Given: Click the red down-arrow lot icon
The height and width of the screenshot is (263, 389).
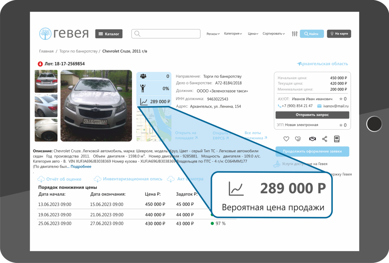Looking at the screenshot, I should [40, 64].
